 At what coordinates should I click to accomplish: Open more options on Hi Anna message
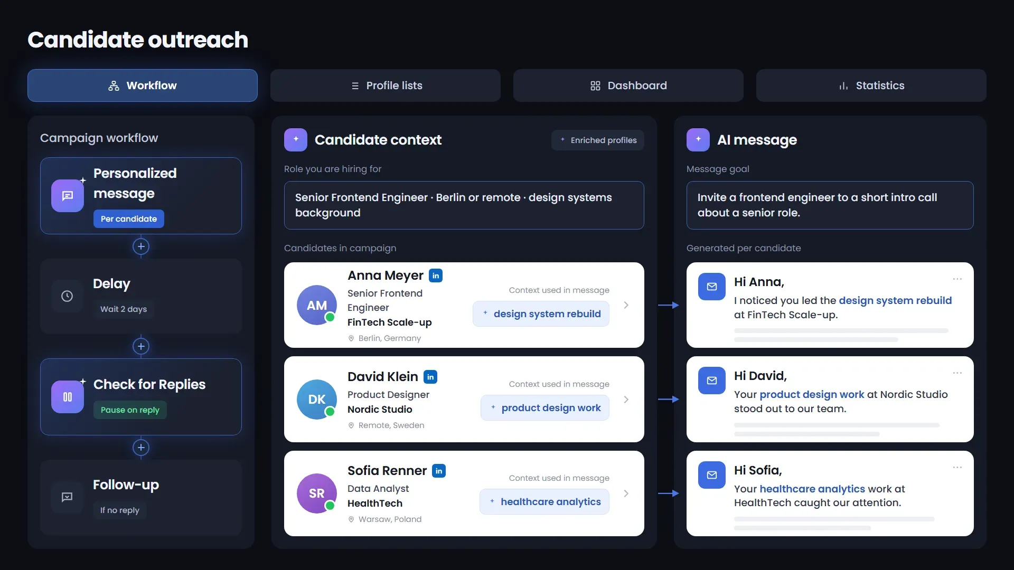click(957, 279)
